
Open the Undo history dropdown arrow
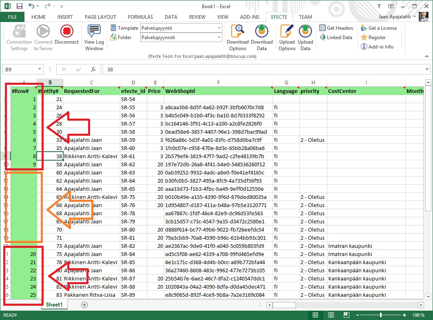38,6
